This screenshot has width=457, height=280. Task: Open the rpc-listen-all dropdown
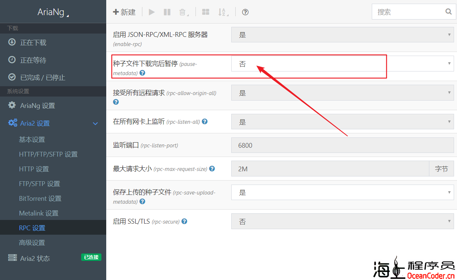pos(342,122)
